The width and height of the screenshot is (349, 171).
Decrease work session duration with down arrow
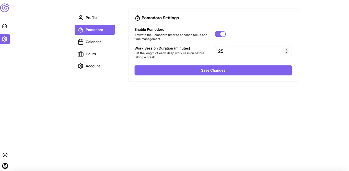(x=287, y=53)
